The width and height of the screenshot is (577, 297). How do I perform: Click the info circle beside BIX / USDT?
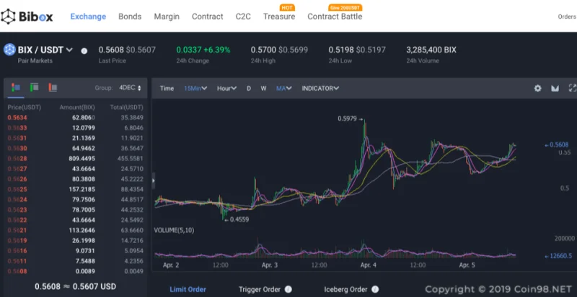84,51
